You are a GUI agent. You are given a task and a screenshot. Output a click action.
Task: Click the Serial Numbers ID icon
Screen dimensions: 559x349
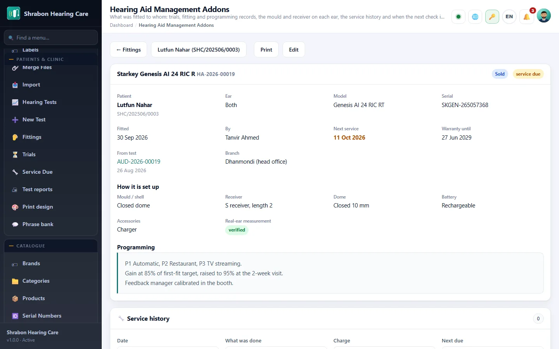pyautogui.click(x=15, y=316)
